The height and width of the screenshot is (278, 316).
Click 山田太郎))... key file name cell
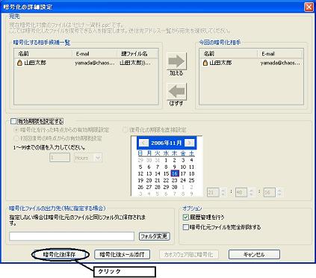click(135, 63)
